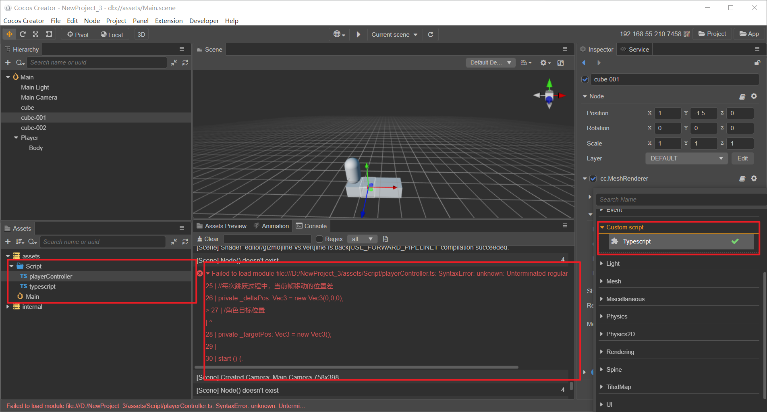Screen dimensions: 767x412
Task: Open the console log file
Action: point(386,239)
